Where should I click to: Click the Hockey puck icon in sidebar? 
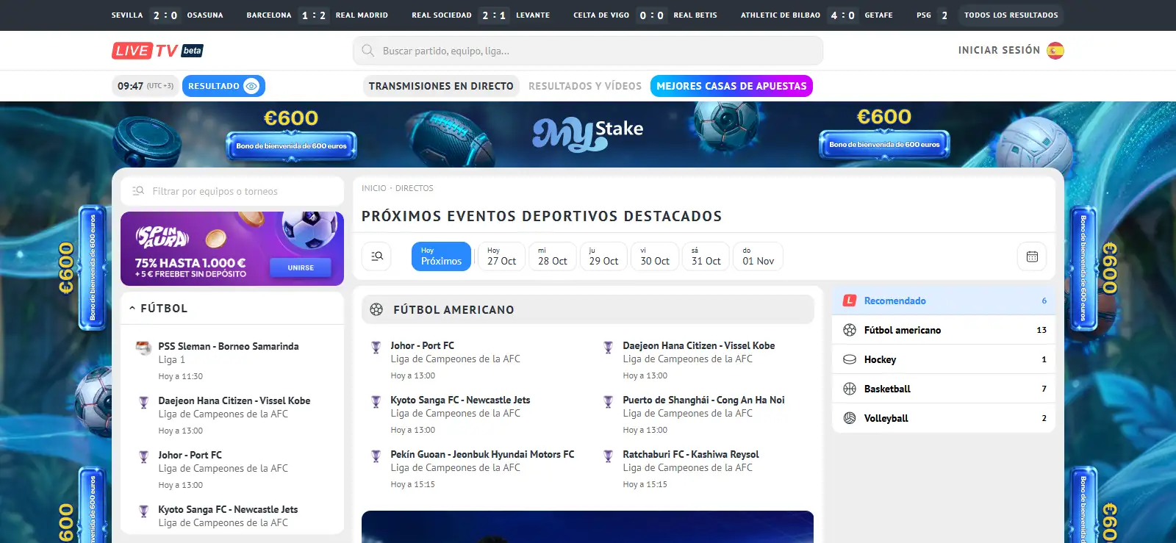click(850, 359)
